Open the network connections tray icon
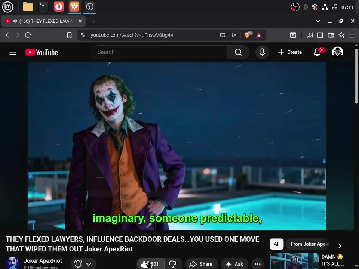 pos(325,7)
